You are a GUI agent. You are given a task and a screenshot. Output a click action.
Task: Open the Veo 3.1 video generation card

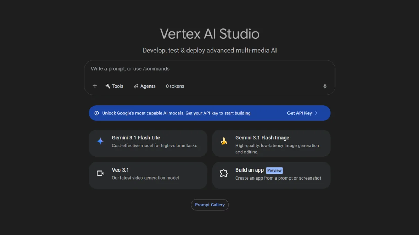click(x=148, y=175)
